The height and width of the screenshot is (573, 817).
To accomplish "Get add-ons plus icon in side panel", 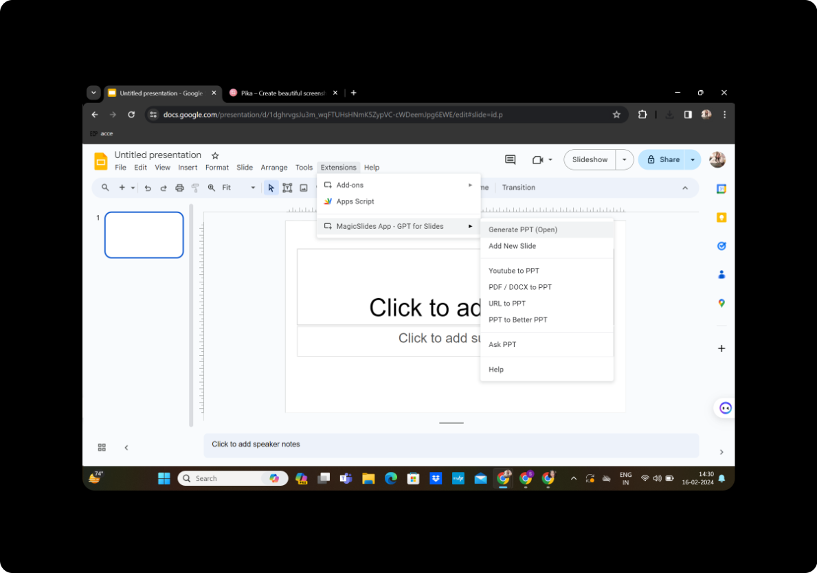I will [x=721, y=348].
